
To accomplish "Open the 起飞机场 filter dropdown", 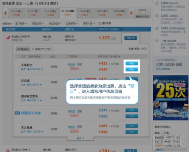I will click(x=72, y=23).
